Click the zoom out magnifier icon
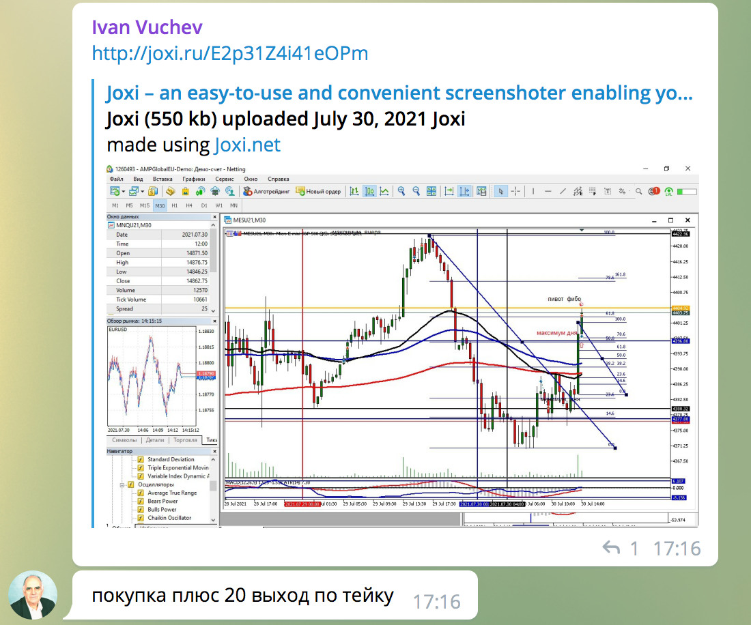This screenshot has width=751, height=625. point(416,192)
